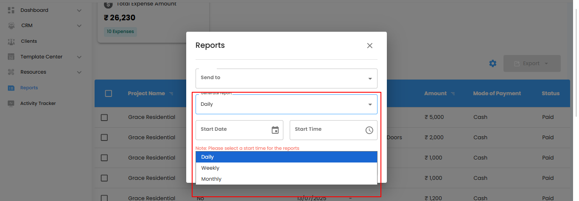Select Weekly from the report frequency list
The image size is (579, 201).
pyautogui.click(x=210, y=168)
